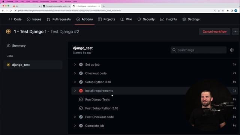This screenshot has height=135, width=240.
Task: Click the Started 8s ago text
Action: tap(82, 52)
